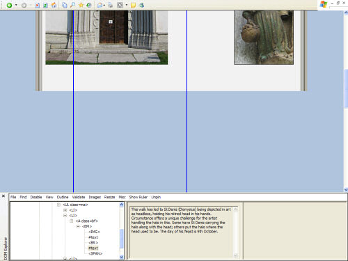The height and width of the screenshot is (261, 348).
Task: Open the Resize menu
Action: [109, 197]
